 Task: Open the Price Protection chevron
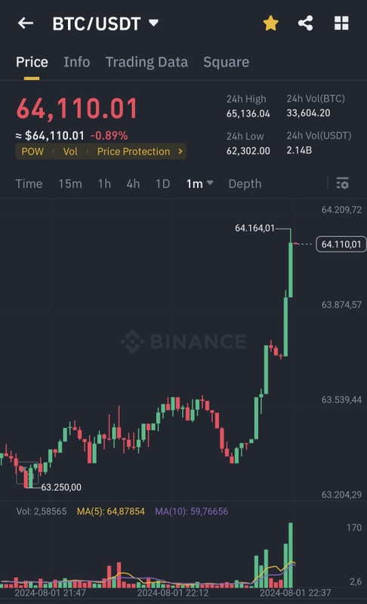point(180,152)
